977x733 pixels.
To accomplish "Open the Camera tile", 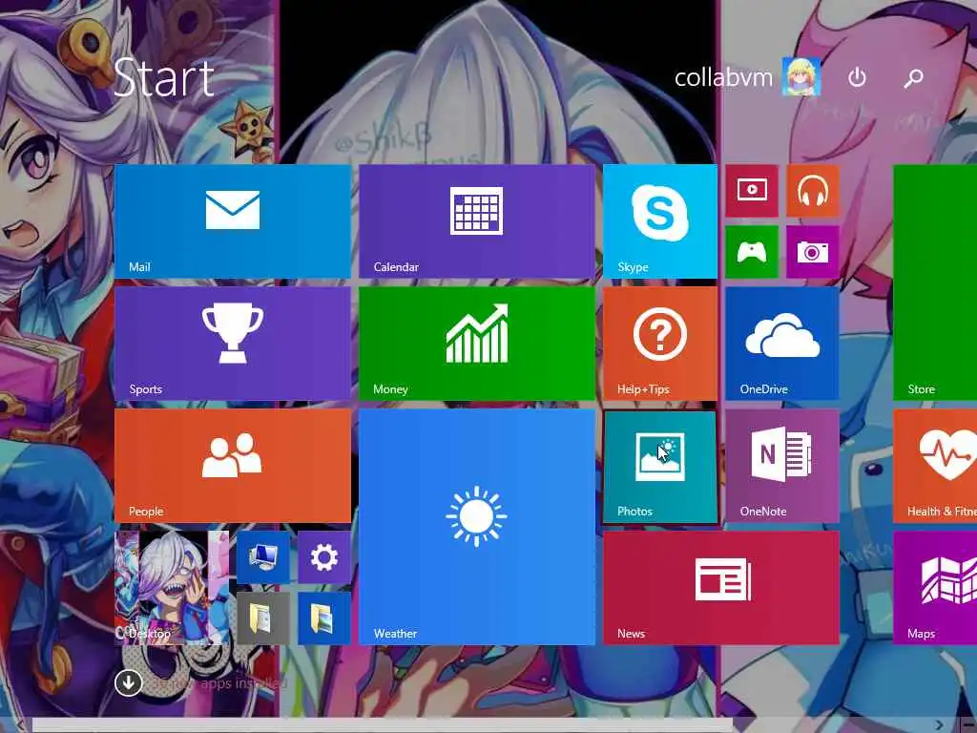I will 813,252.
